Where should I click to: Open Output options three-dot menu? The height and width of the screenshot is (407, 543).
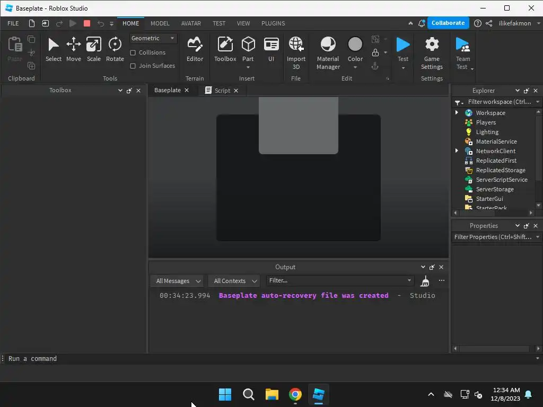coord(442,280)
